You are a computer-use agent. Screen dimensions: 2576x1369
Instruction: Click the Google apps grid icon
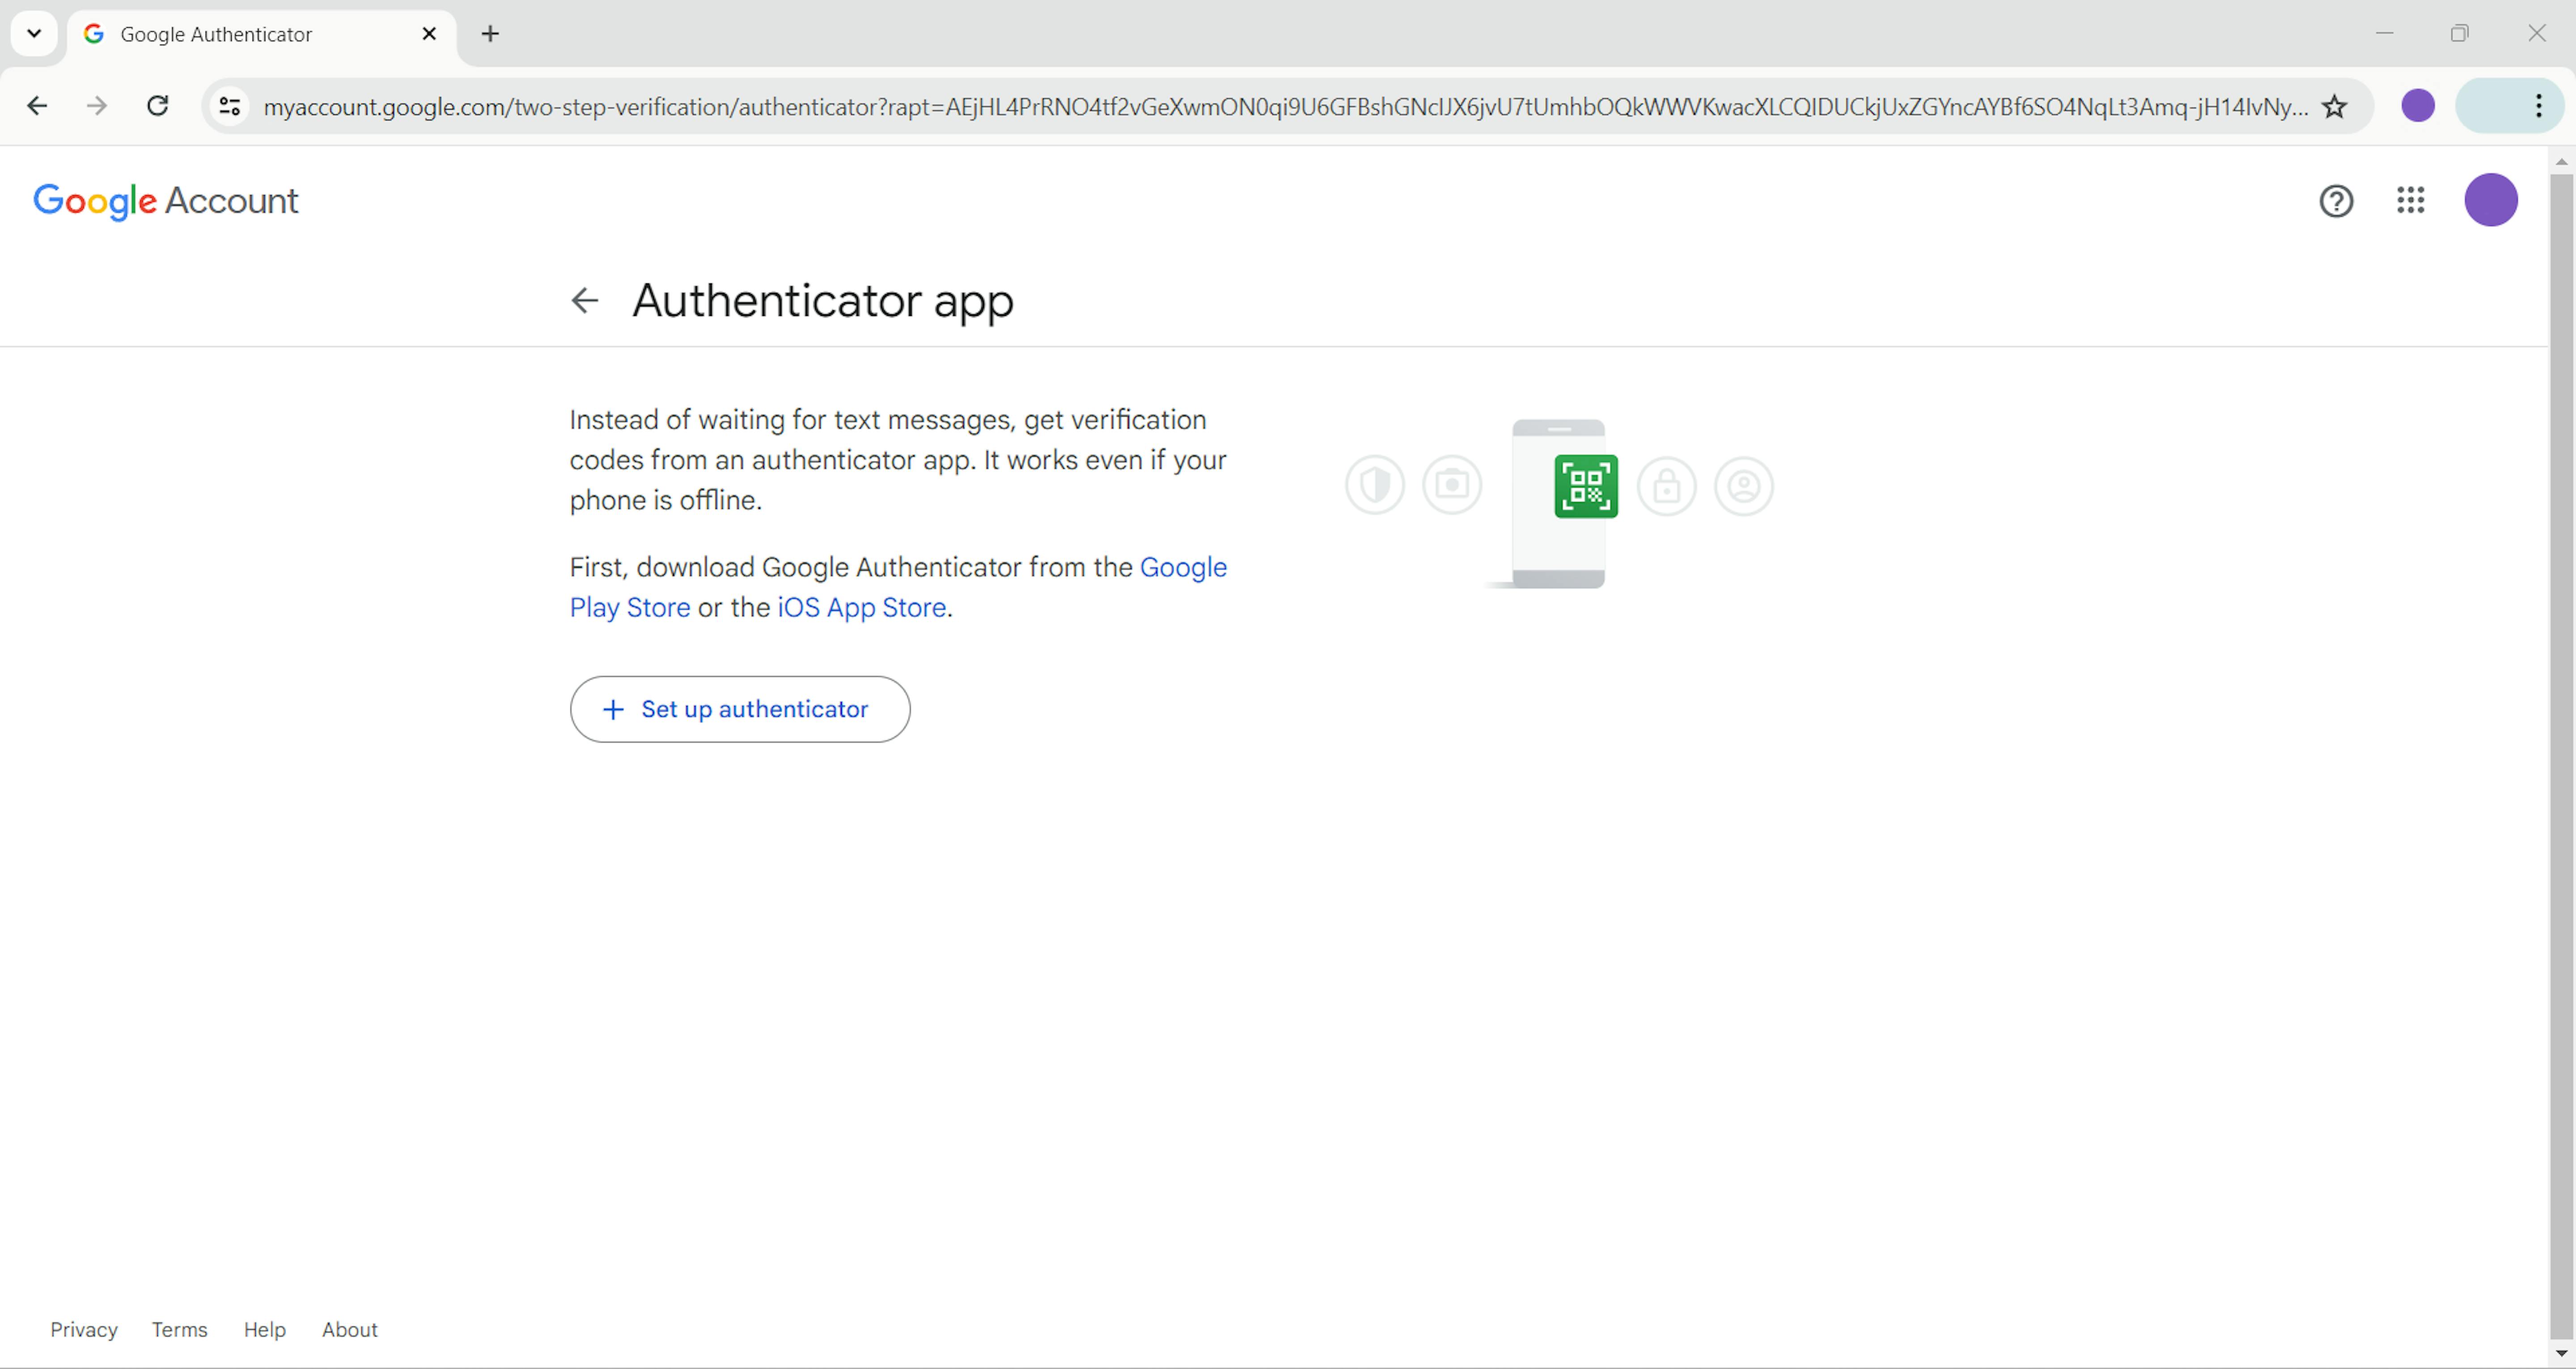point(2411,199)
